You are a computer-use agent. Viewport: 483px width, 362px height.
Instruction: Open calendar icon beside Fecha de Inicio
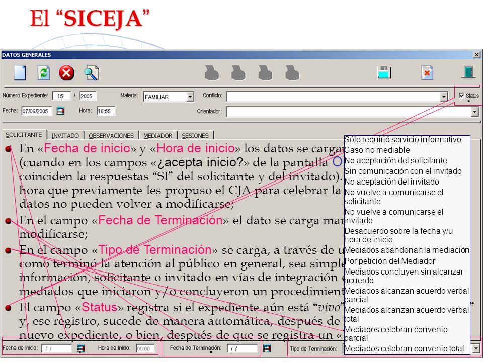80,348
